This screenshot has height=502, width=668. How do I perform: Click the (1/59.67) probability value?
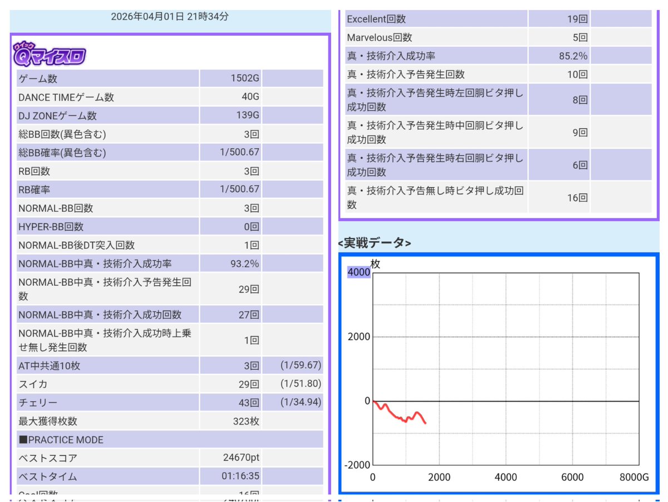pos(301,366)
